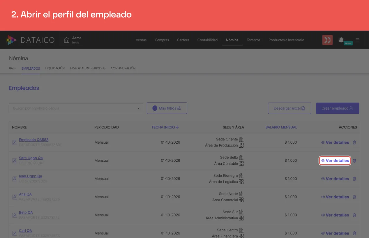The width and height of the screenshot is (369, 238).
Task: Open the Sara Ugpp Qa name link
Action: point(31,158)
